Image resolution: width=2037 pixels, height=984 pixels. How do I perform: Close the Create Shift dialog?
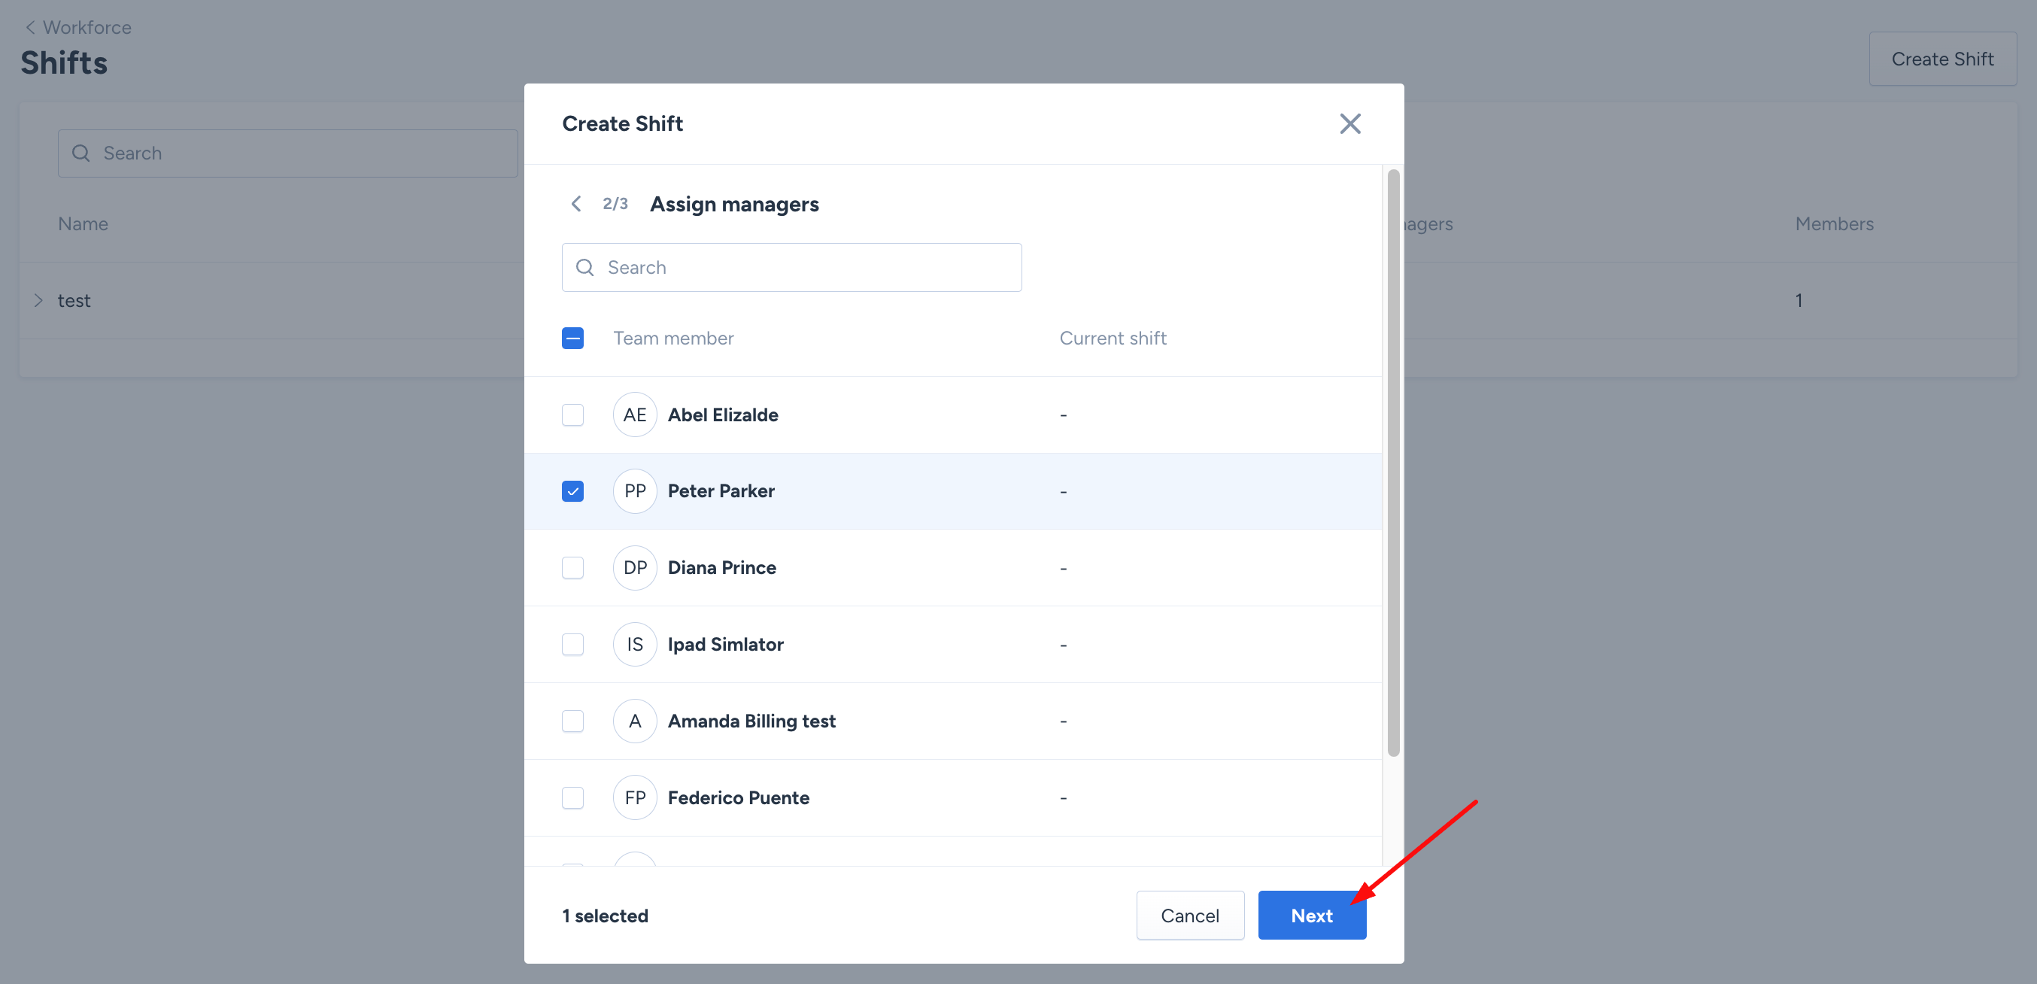pyautogui.click(x=1349, y=123)
